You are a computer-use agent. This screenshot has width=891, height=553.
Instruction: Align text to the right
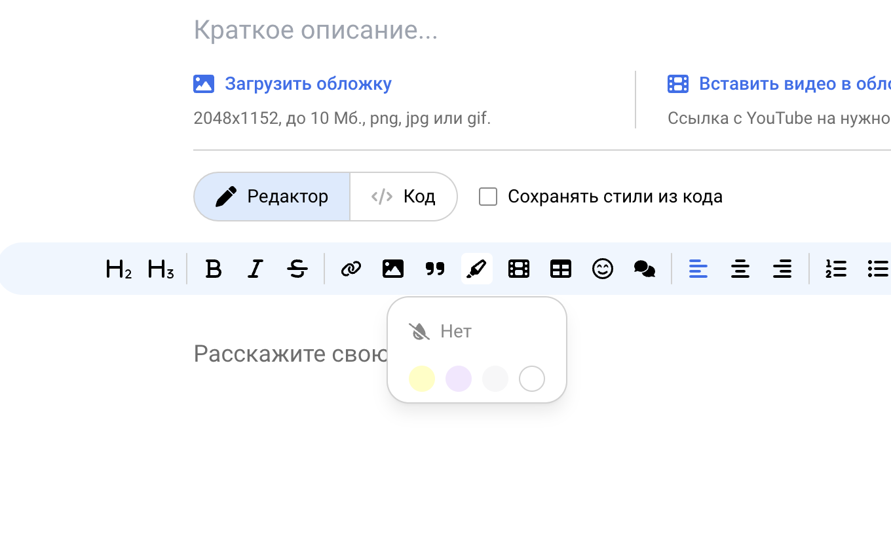click(x=782, y=269)
